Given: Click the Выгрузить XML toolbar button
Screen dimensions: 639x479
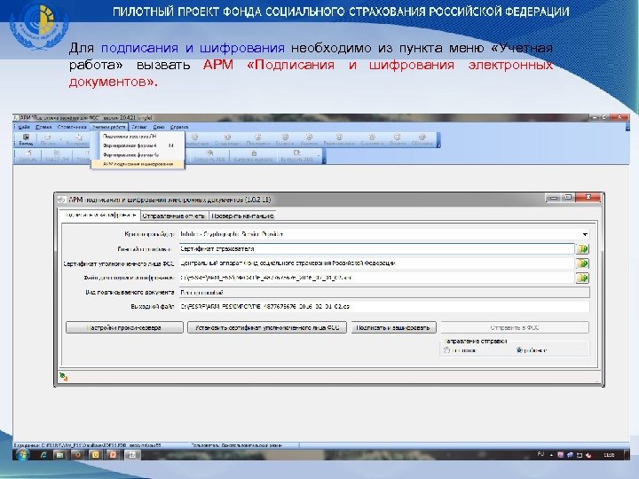Looking at the screenshot, I should coord(296,155).
